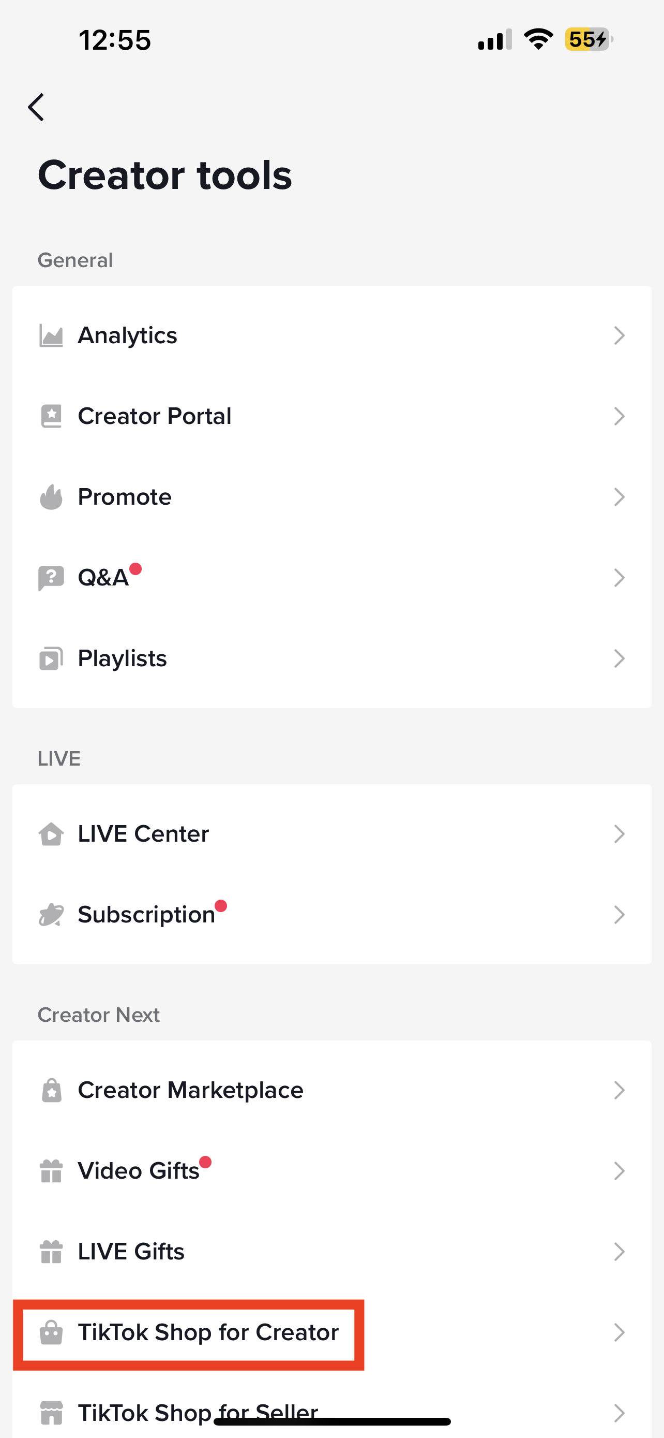Tap the Creator Portal book icon
Image resolution: width=664 pixels, height=1438 pixels.
(x=51, y=416)
